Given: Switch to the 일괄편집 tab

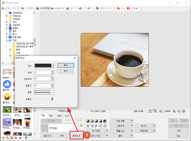Looking at the screenshot, I should [58, 8].
